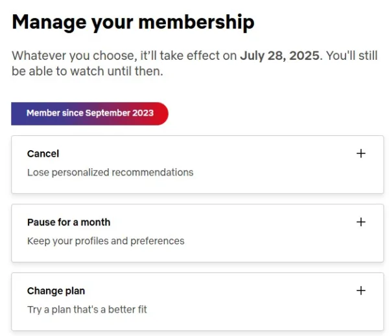The height and width of the screenshot is (336, 389).
Task: Click the word "Manage" in the heading
Action: pos(50,22)
